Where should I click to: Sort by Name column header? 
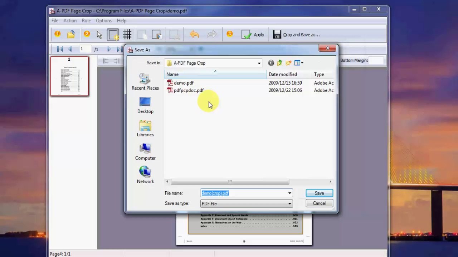click(x=215, y=74)
